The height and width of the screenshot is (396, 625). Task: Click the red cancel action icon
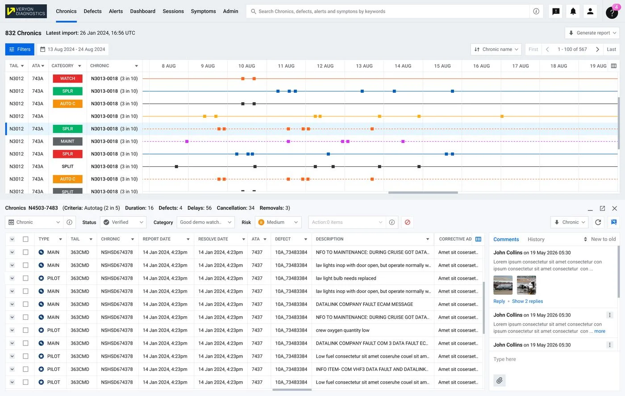coord(407,222)
